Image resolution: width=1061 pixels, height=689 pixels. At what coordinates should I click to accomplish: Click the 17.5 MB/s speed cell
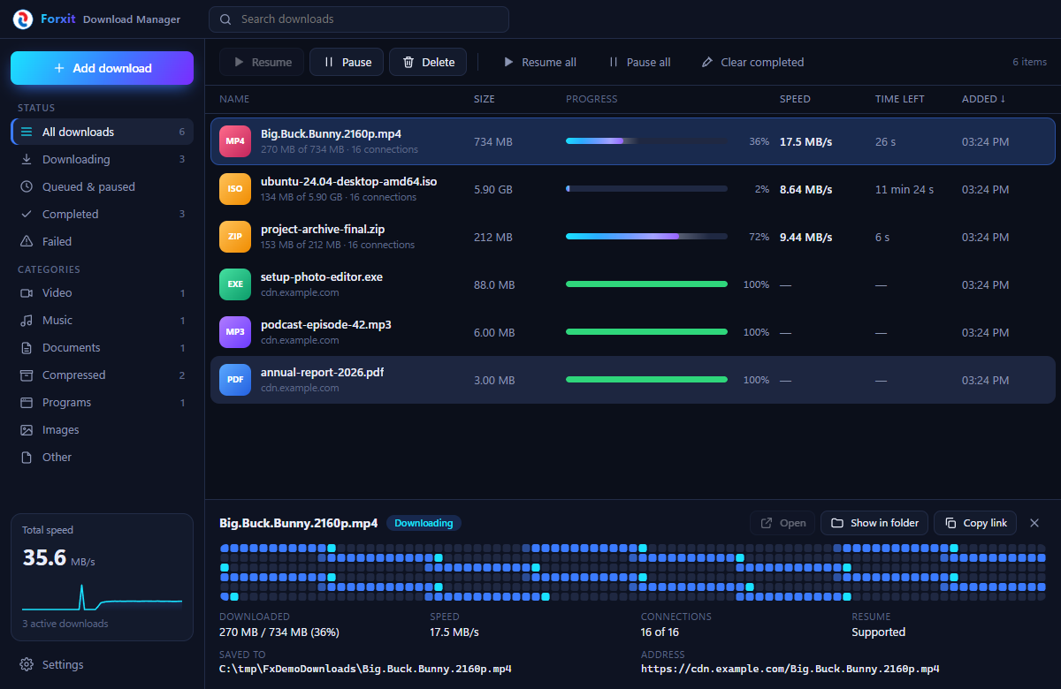[x=805, y=141]
